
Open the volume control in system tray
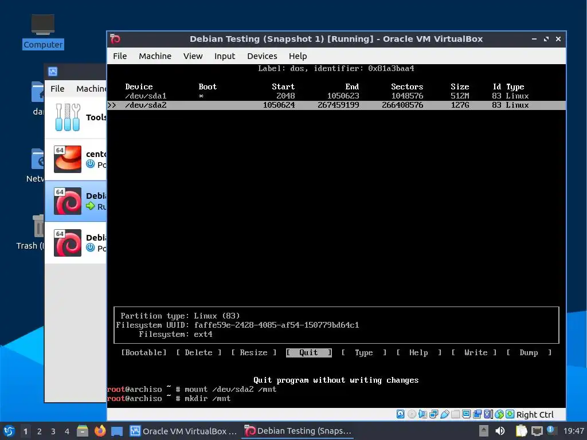click(x=500, y=431)
